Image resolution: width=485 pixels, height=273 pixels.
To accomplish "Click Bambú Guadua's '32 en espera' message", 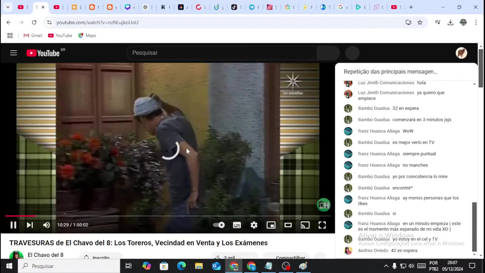I will (x=406, y=108).
